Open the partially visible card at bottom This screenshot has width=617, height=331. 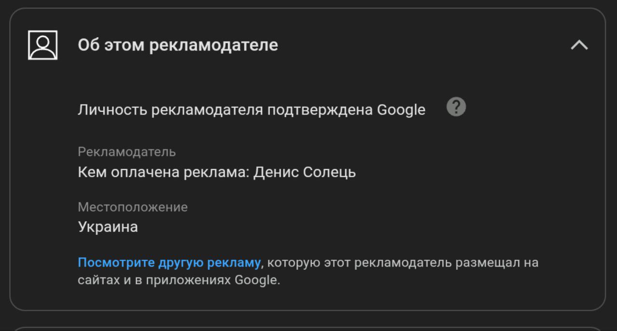[308, 329]
